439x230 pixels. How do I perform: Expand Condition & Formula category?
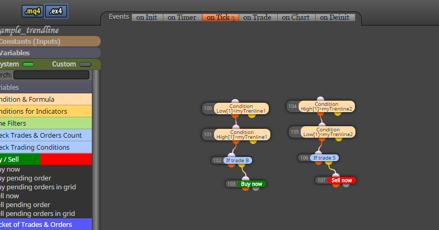(46, 99)
